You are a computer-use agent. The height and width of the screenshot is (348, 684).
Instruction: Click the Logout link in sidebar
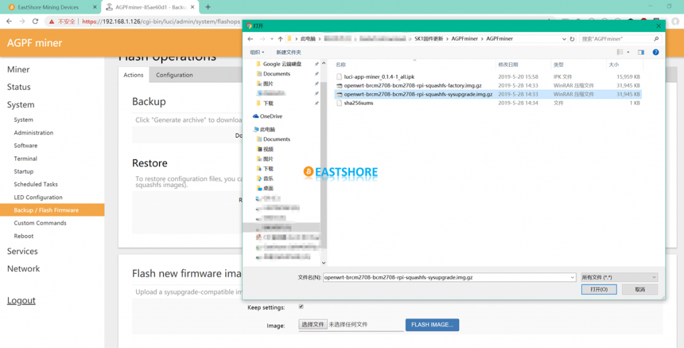(21, 301)
